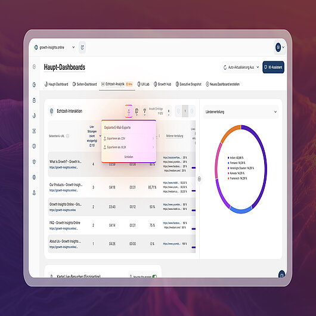Click the column handle beside Seitentitel & URL
Screen dimensions: 316x316
[x=68, y=136]
